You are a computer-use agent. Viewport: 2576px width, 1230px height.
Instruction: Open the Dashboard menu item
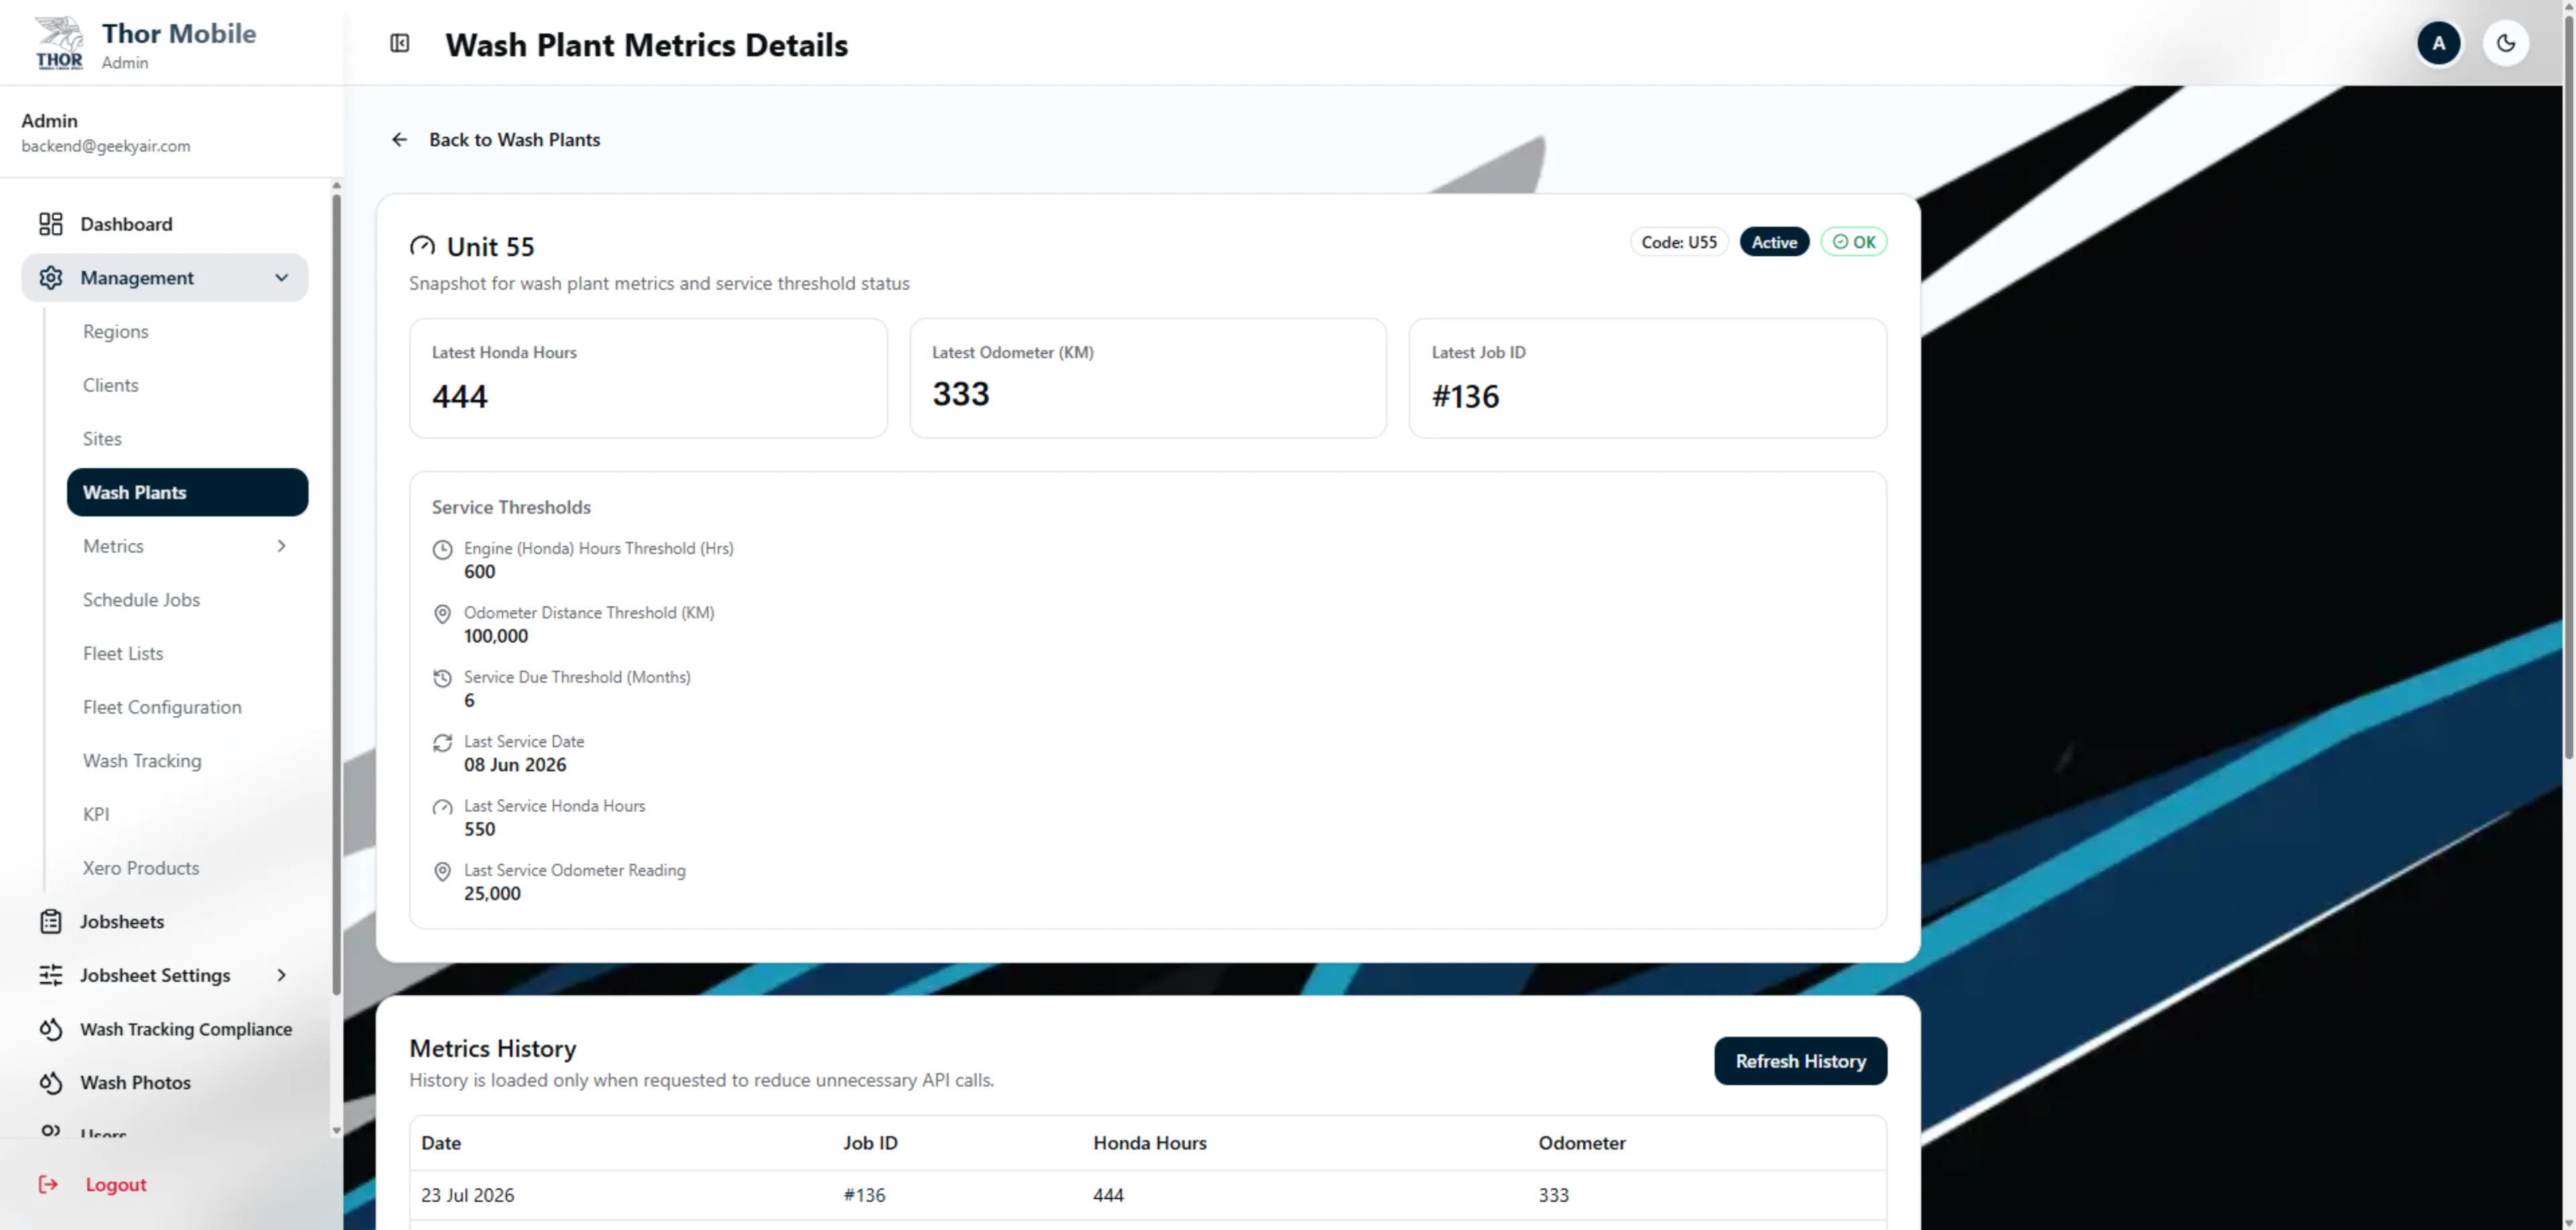point(165,224)
